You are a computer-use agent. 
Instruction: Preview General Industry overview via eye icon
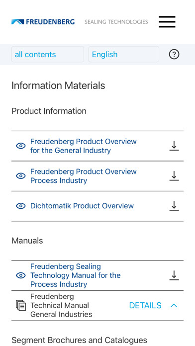tap(21, 146)
